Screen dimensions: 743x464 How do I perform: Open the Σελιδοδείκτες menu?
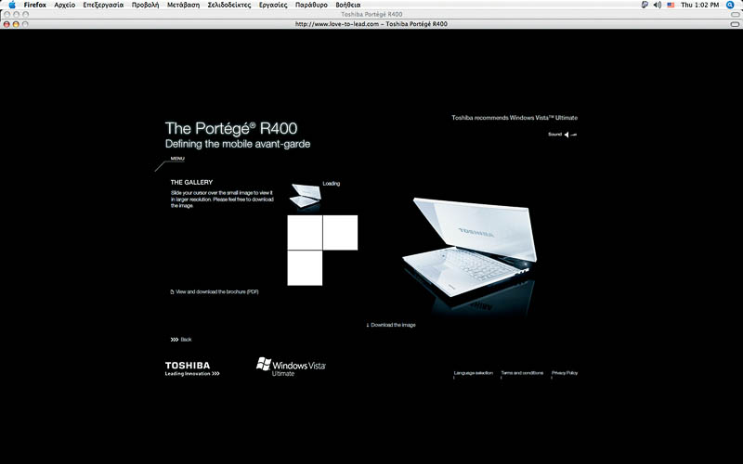229,5
